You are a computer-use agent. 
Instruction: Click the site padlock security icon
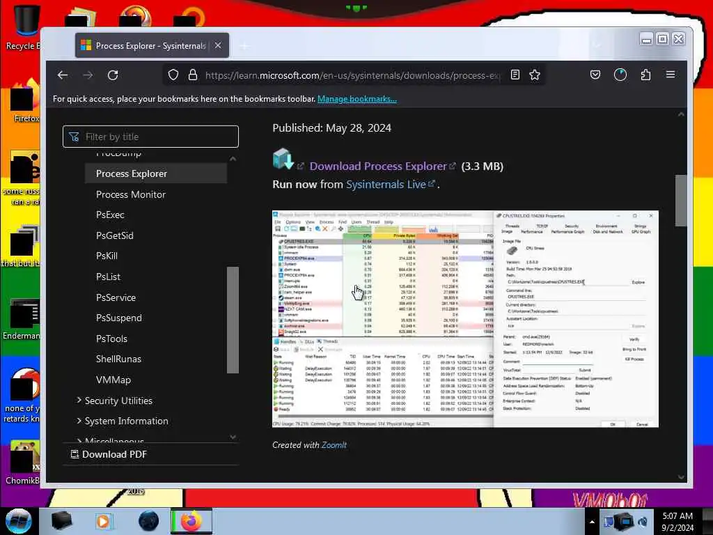click(193, 75)
